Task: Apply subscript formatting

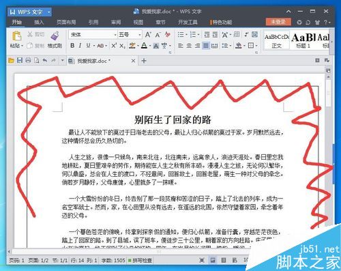Action: point(122,46)
